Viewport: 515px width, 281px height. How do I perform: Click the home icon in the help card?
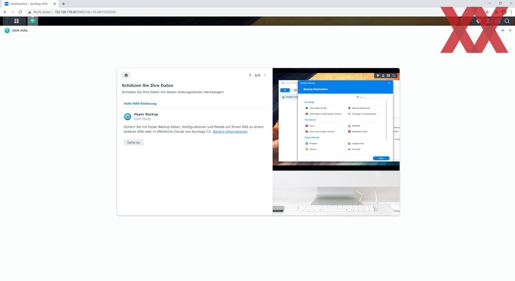pos(126,75)
